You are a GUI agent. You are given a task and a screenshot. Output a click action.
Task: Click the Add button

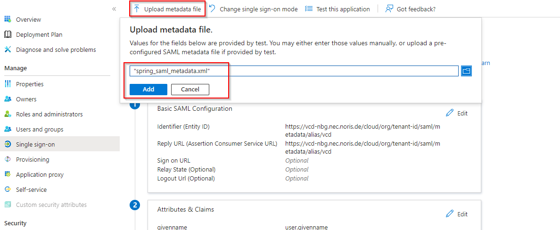tap(148, 89)
